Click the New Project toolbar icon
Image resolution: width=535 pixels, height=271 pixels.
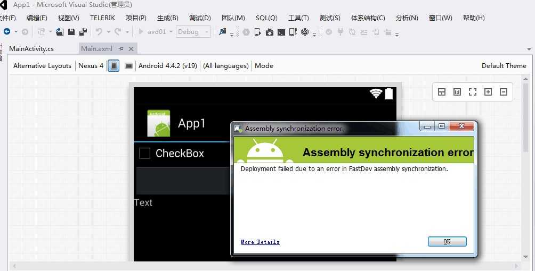click(41, 32)
